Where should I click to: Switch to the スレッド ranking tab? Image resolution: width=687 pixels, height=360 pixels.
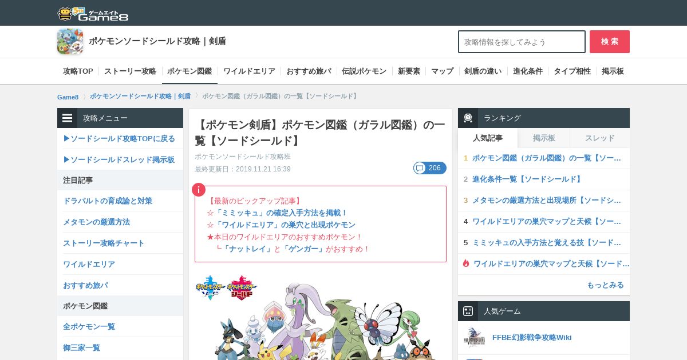pos(600,138)
